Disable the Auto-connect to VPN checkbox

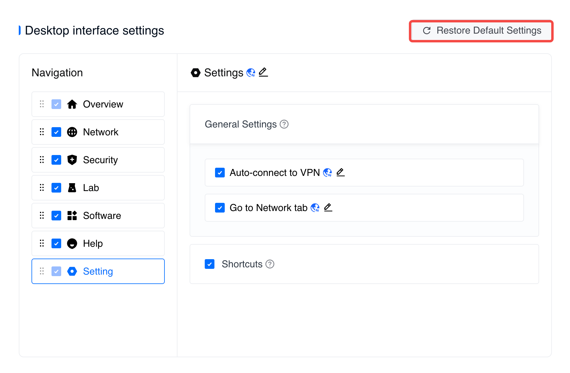coord(220,173)
